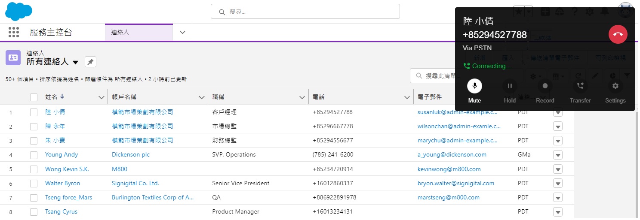Open contact Walter Byron

coord(62,183)
